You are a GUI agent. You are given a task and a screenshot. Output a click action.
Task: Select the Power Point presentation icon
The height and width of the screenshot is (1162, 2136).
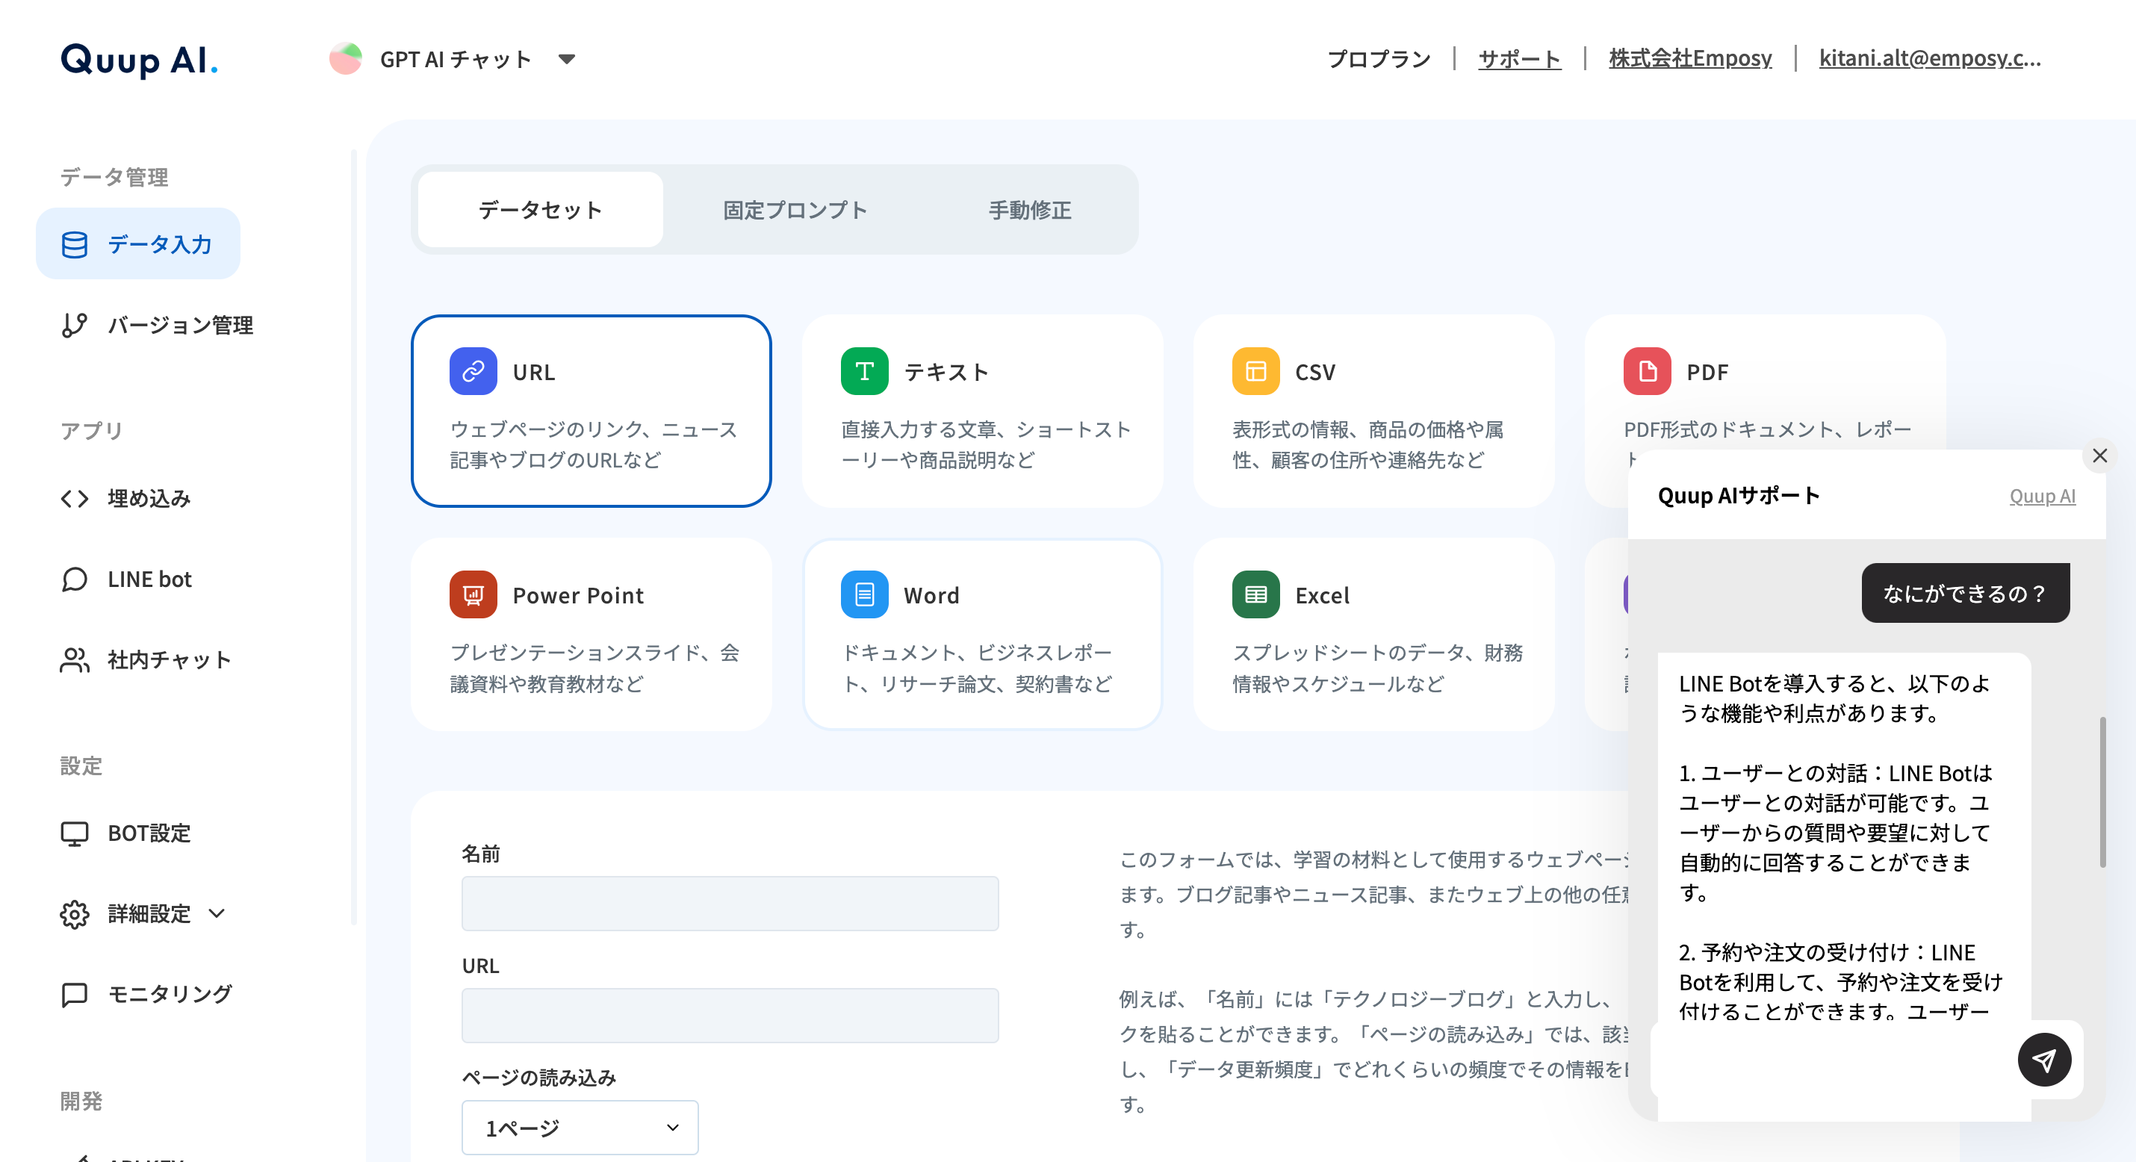click(473, 594)
